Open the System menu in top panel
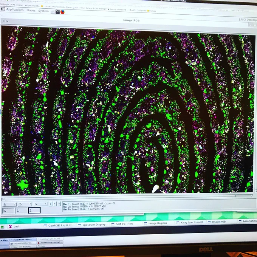 (x=43, y=11)
